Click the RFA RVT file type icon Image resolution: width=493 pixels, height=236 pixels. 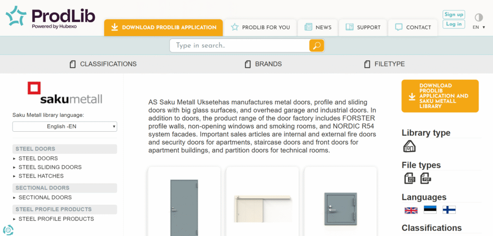point(410,178)
